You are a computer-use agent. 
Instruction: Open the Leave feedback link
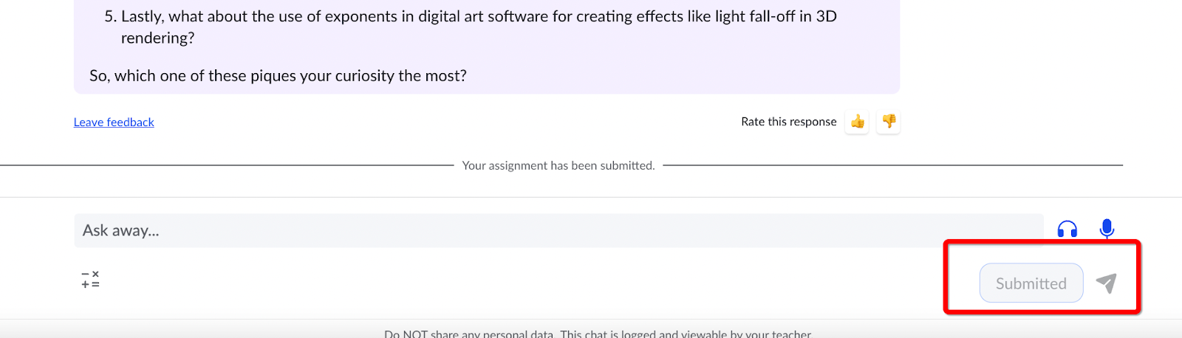click(114, 123)
